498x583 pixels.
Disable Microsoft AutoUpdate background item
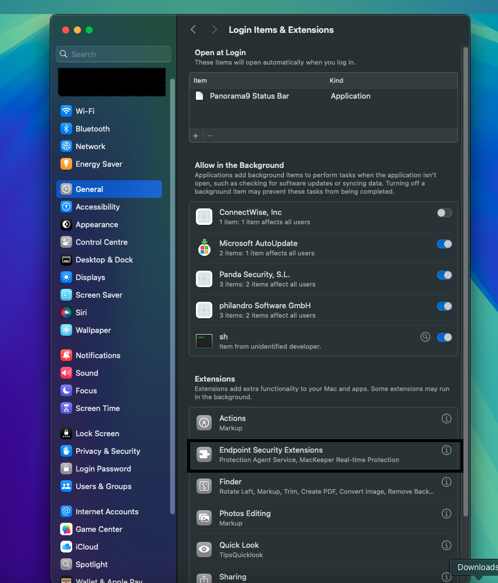[x=444, y=244]
